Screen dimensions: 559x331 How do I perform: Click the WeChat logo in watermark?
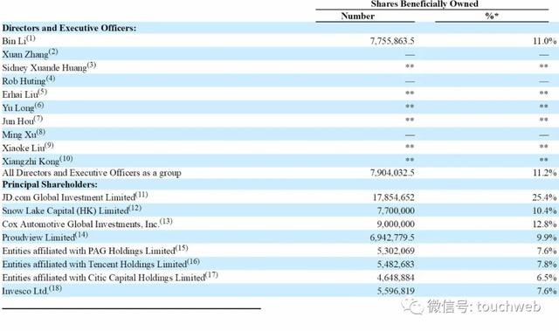[412, 307]
